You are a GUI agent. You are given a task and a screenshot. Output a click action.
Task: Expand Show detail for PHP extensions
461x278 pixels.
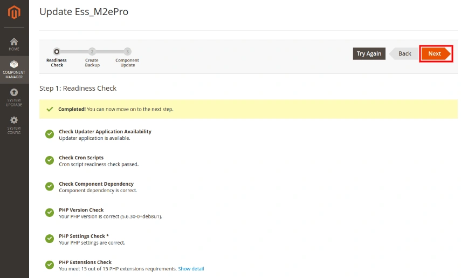point(191,269)
